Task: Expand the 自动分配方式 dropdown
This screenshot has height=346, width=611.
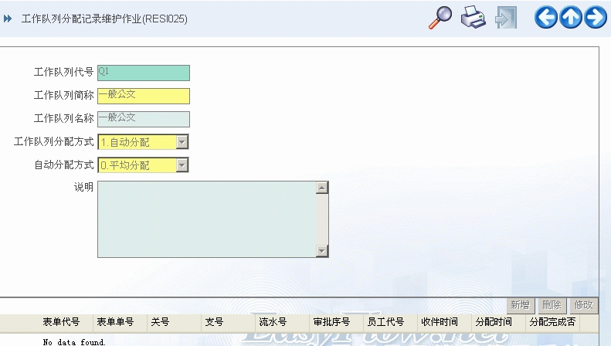Action: click(182, 165)
